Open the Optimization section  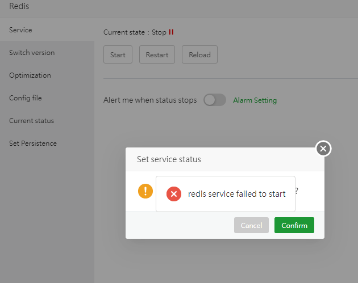30,75
